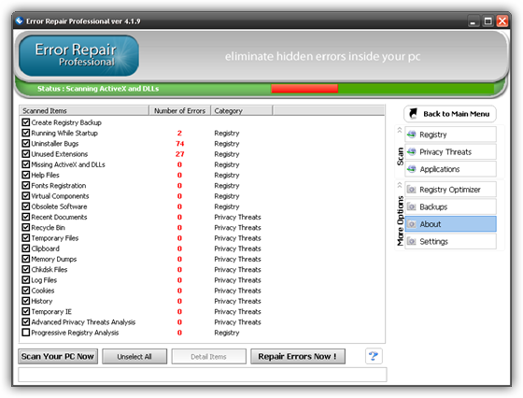Click the Registry scan globe icon
523x398 pixels.
412,135
